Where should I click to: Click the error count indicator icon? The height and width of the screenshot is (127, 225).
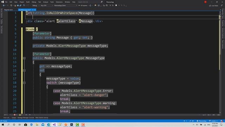(15, 115)
